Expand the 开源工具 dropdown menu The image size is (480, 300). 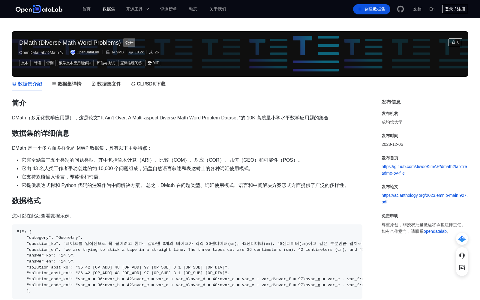click(137, 9)
